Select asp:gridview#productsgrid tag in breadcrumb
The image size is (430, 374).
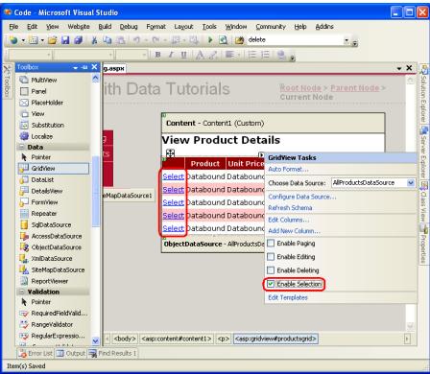pos(275,339)
